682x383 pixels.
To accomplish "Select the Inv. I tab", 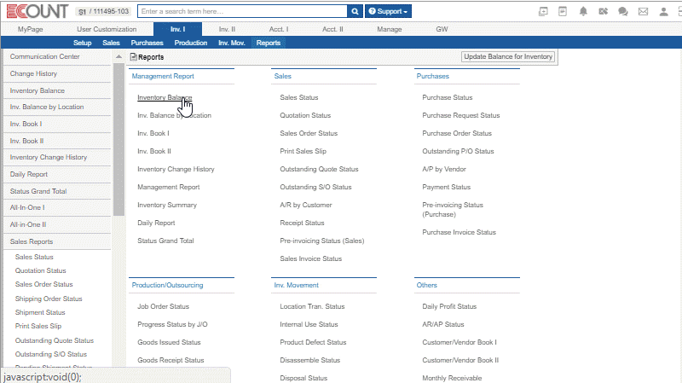I will click(x=177, y=29).
